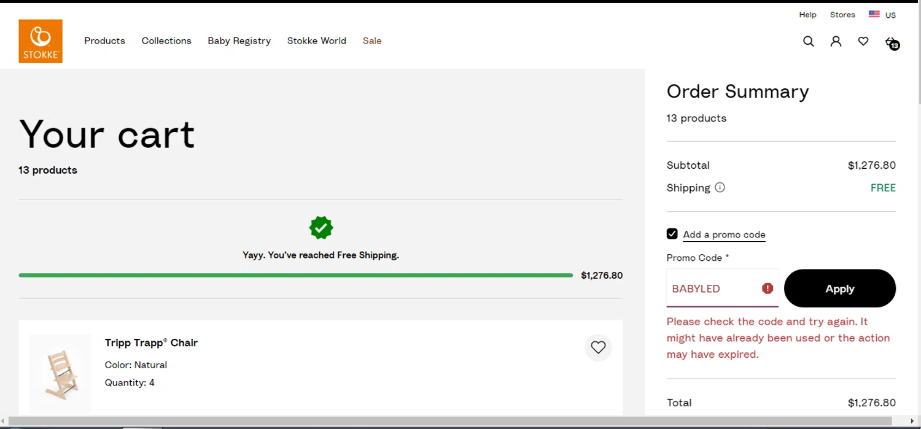Click the Quantity: 4 text
The height and width of the screenshot is (429, 921).
tap(130, 383)
